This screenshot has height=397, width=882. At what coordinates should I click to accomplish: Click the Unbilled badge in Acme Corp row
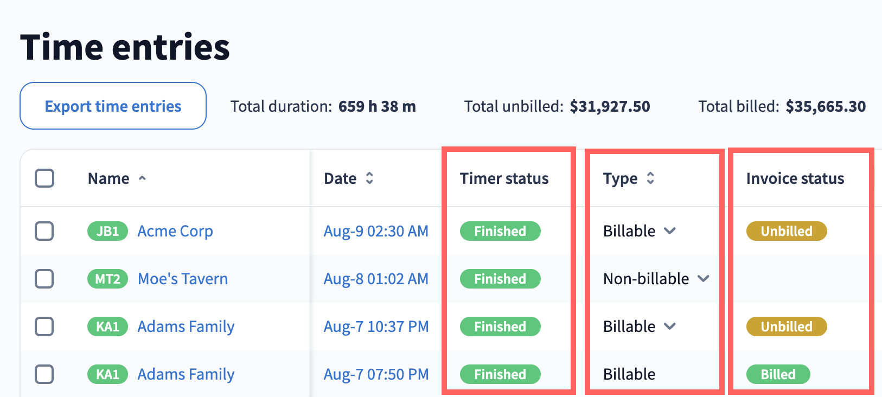(786, 232)
